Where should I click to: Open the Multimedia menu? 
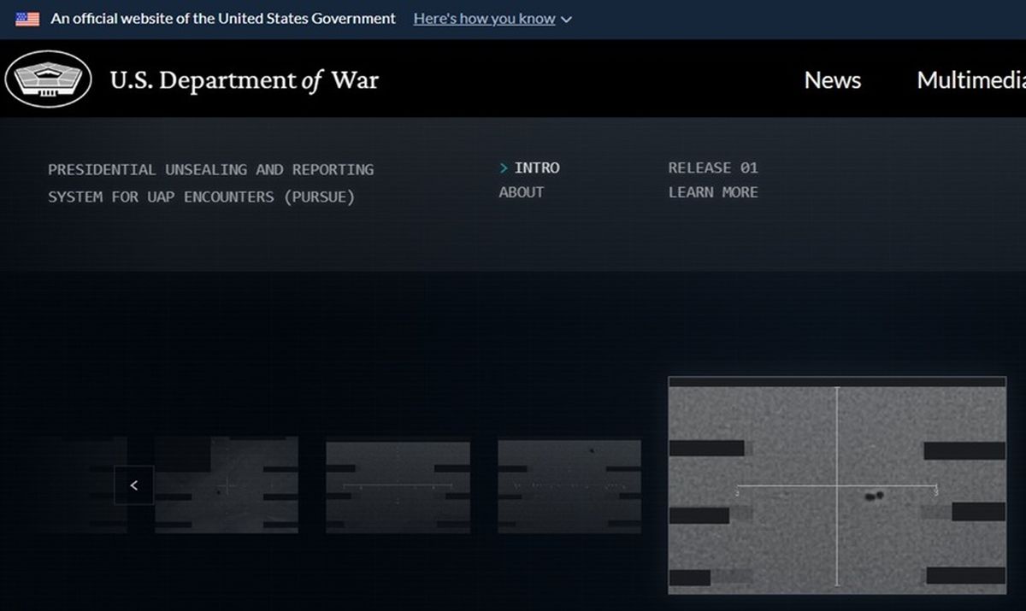(971, 80)
